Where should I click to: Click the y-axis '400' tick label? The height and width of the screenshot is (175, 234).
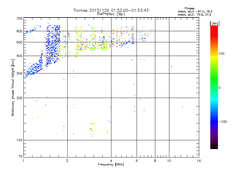[x=19, y=56]
